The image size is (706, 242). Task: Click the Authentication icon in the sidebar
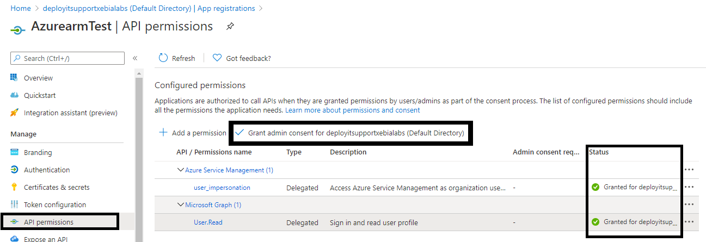pos(15,170)
